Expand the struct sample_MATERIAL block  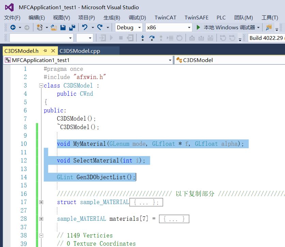(x=41, y=202)
